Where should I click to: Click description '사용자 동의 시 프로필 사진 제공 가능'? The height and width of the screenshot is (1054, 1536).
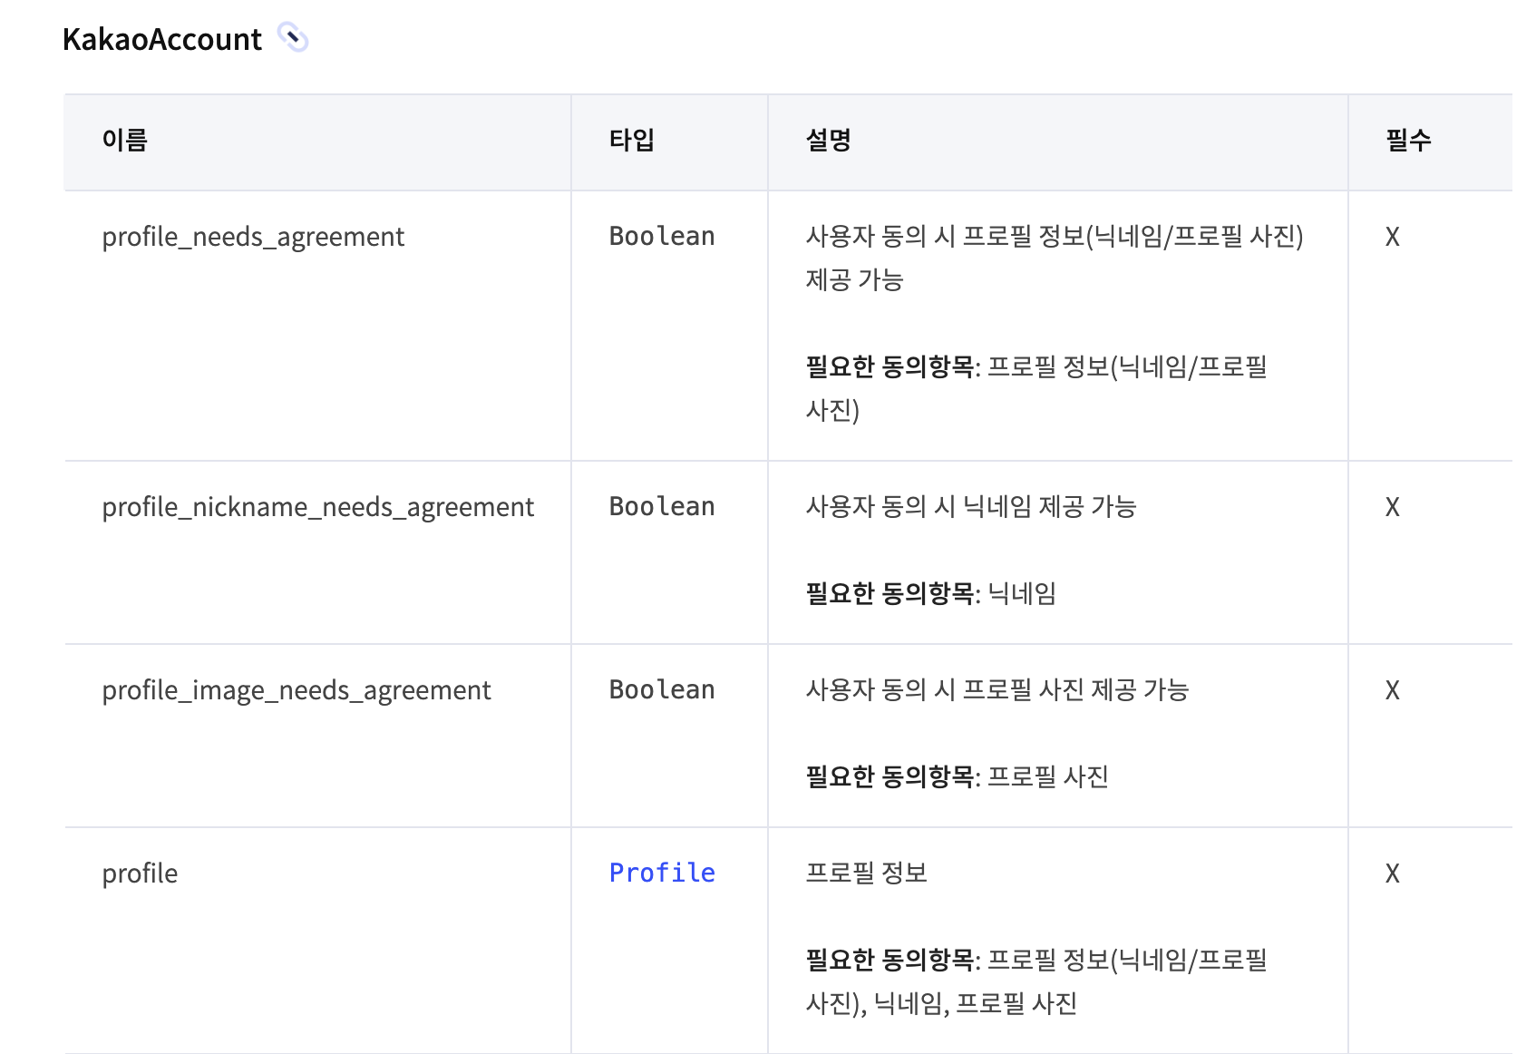coord(997,689)
